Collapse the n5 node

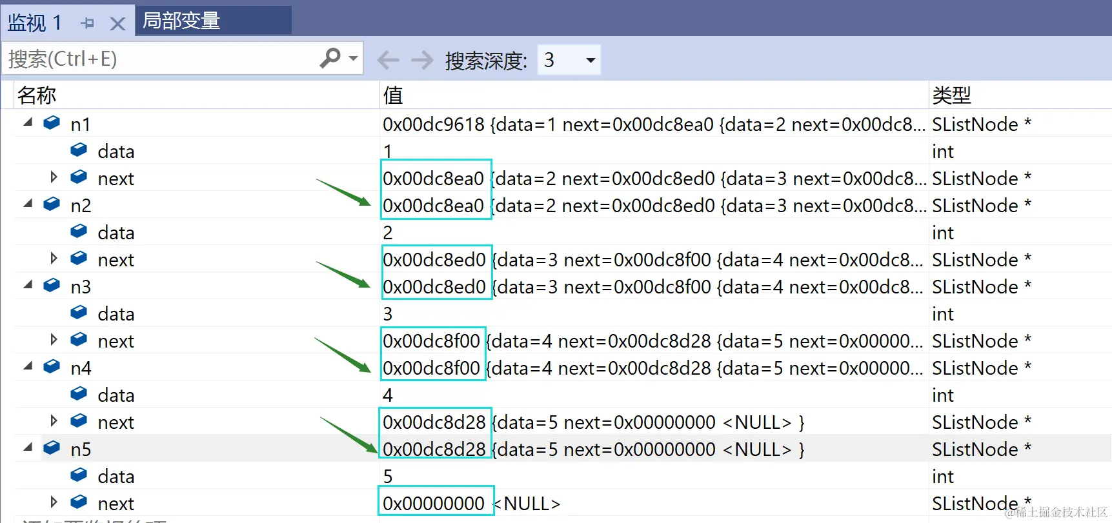point(28,447)
